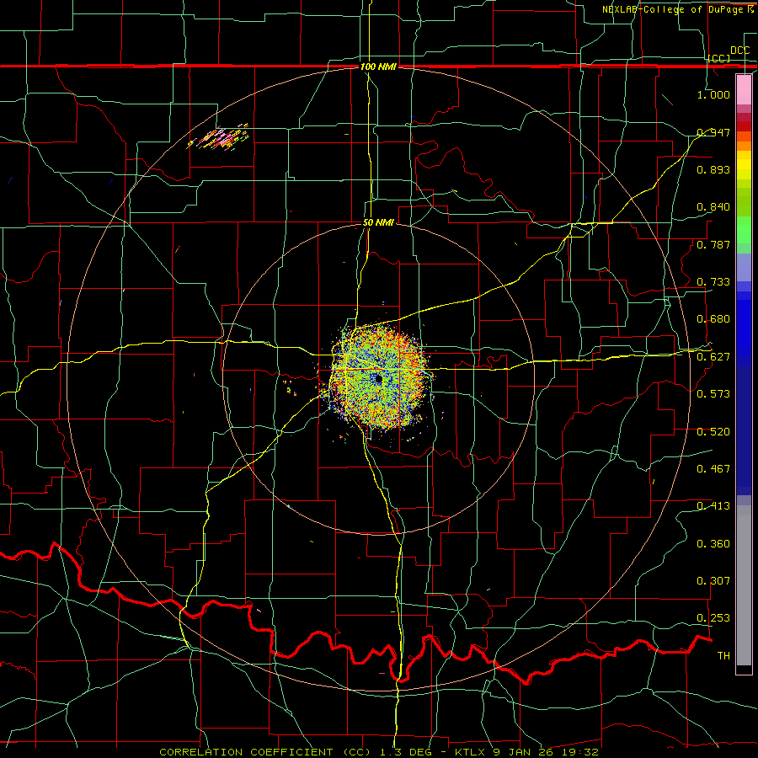Select the 0.627 scale label
Screen dimensions: 758x758
point(713,357)
